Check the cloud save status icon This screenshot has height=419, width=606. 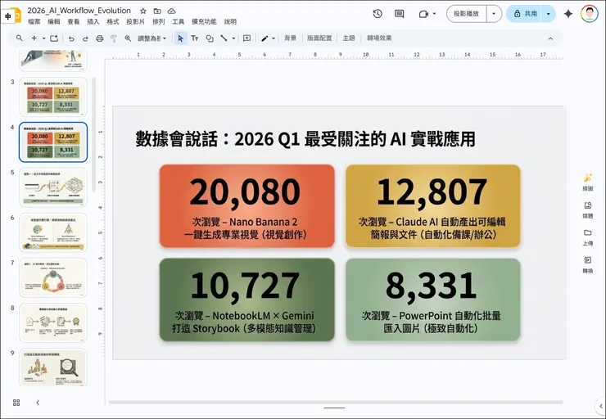pyautogui.click(x=172, y=11)
